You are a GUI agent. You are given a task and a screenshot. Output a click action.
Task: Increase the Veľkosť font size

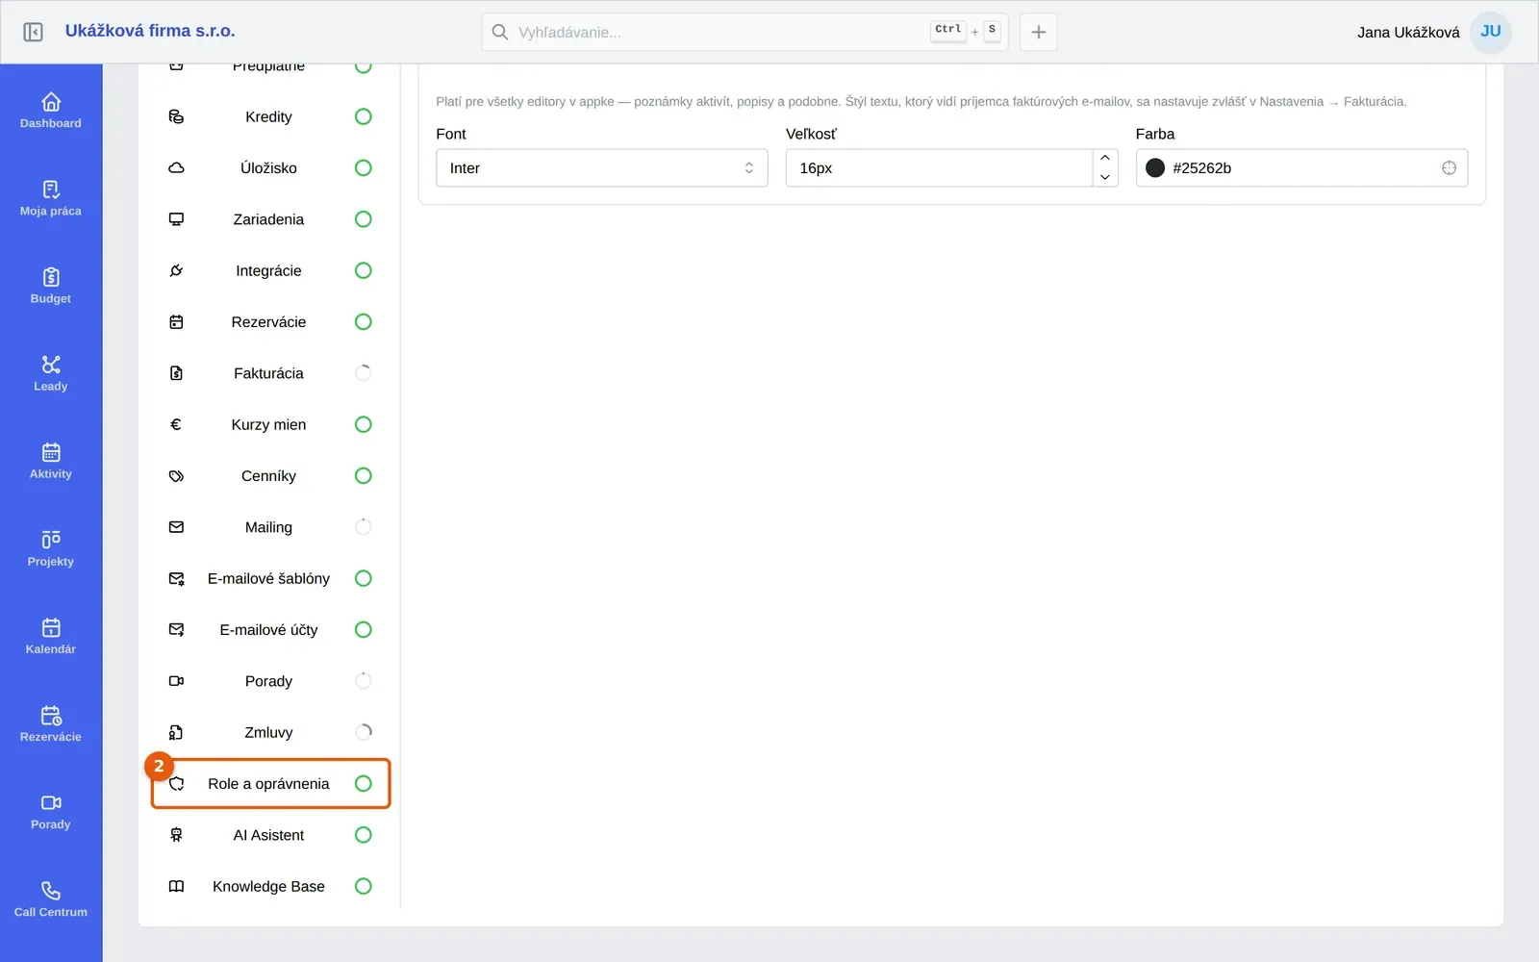1105,158
